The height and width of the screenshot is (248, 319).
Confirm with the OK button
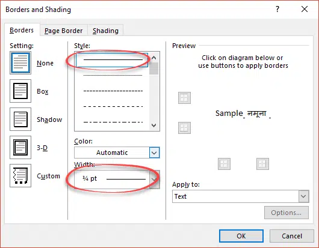point(241,236)
